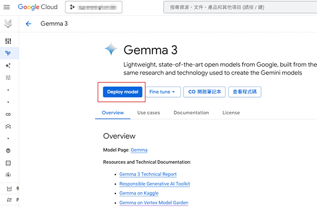317x208 pixels.
Task: Follow the Gemma on Kaggle link
Action: pyautogui.click(x=139, y=193)
